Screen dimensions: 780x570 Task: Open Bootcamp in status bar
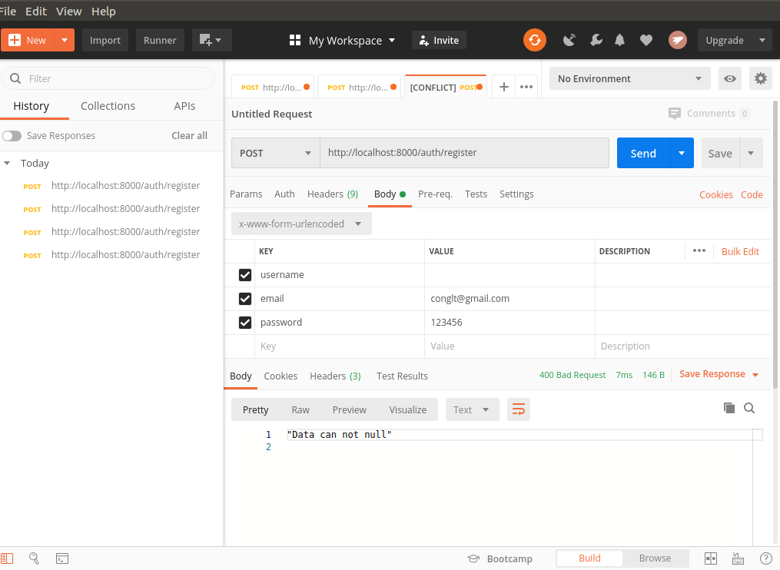pos(500,558)
